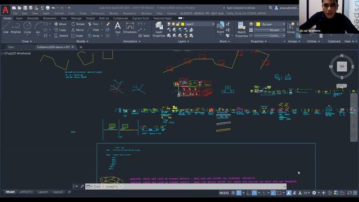Click the Fillet tool
Screen dimensions: 359x202
(94, 30)
